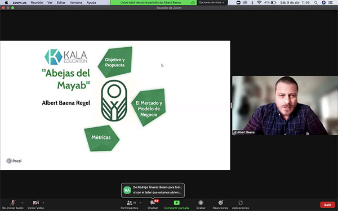Click the "Abejas del Mayab" title text

pyautogui.click(x=66, y=79)
